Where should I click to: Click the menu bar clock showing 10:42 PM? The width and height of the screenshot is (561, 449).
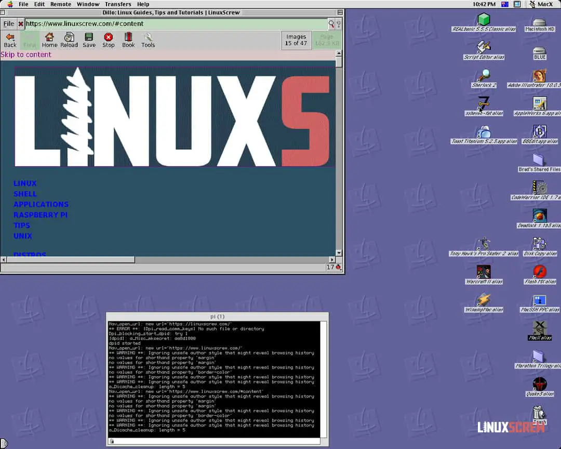click(x=484, y=4)
